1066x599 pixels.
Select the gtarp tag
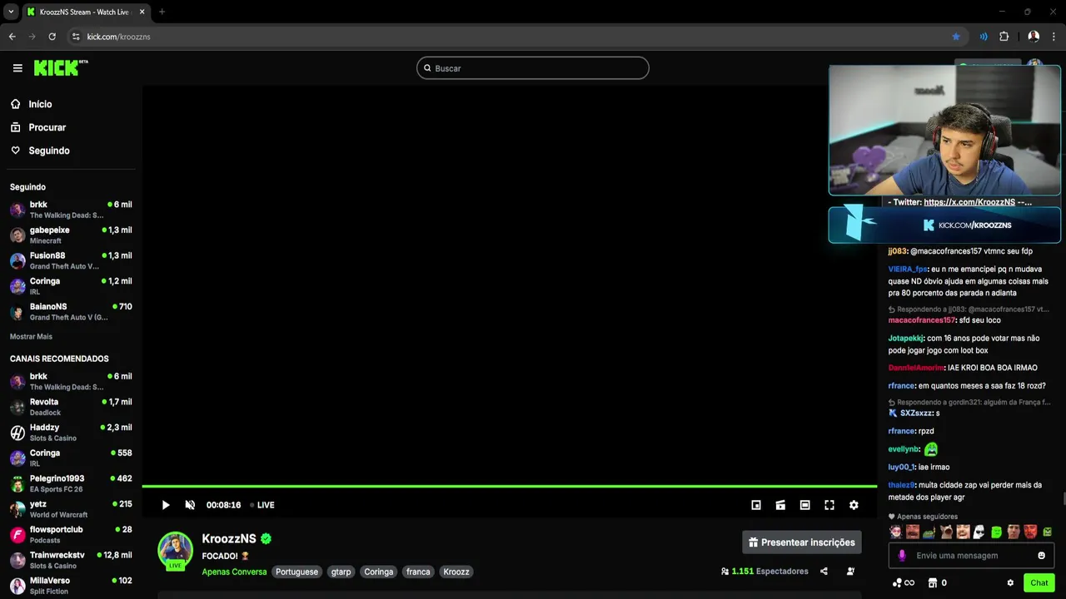pos(341,572)
